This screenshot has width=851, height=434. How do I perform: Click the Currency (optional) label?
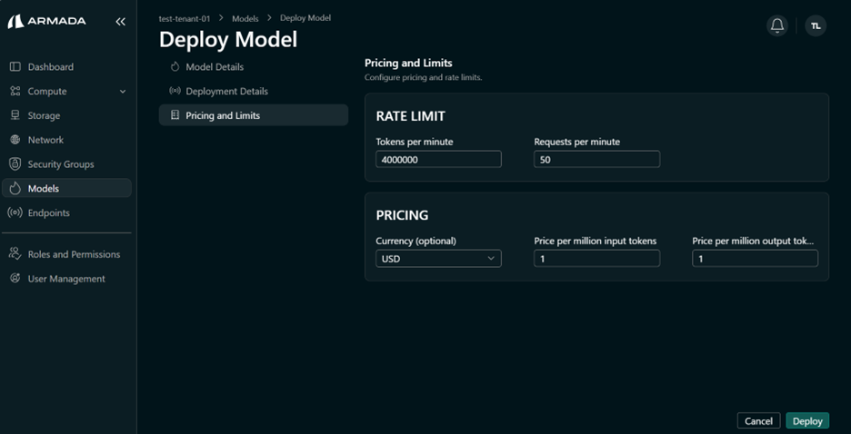(416, 241)
